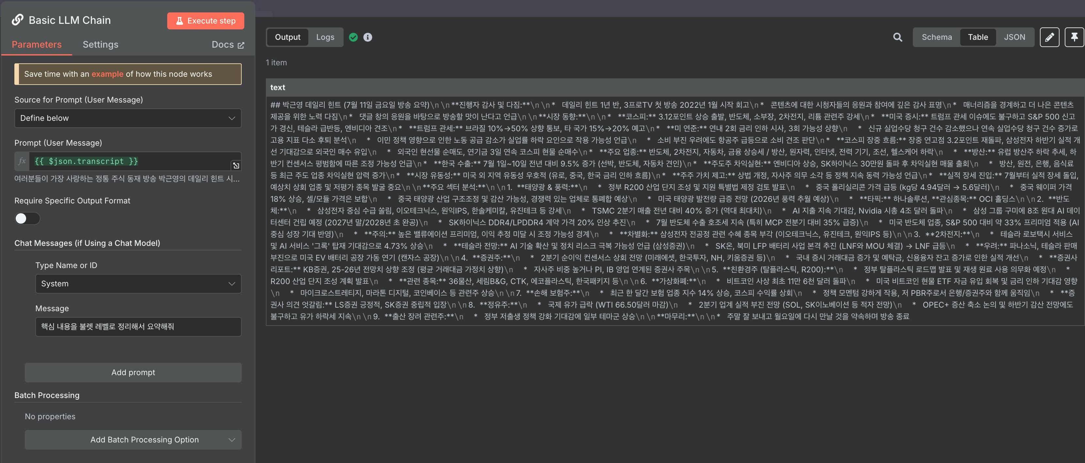
Task: Click the output text table cell
Action: (675, 211)
